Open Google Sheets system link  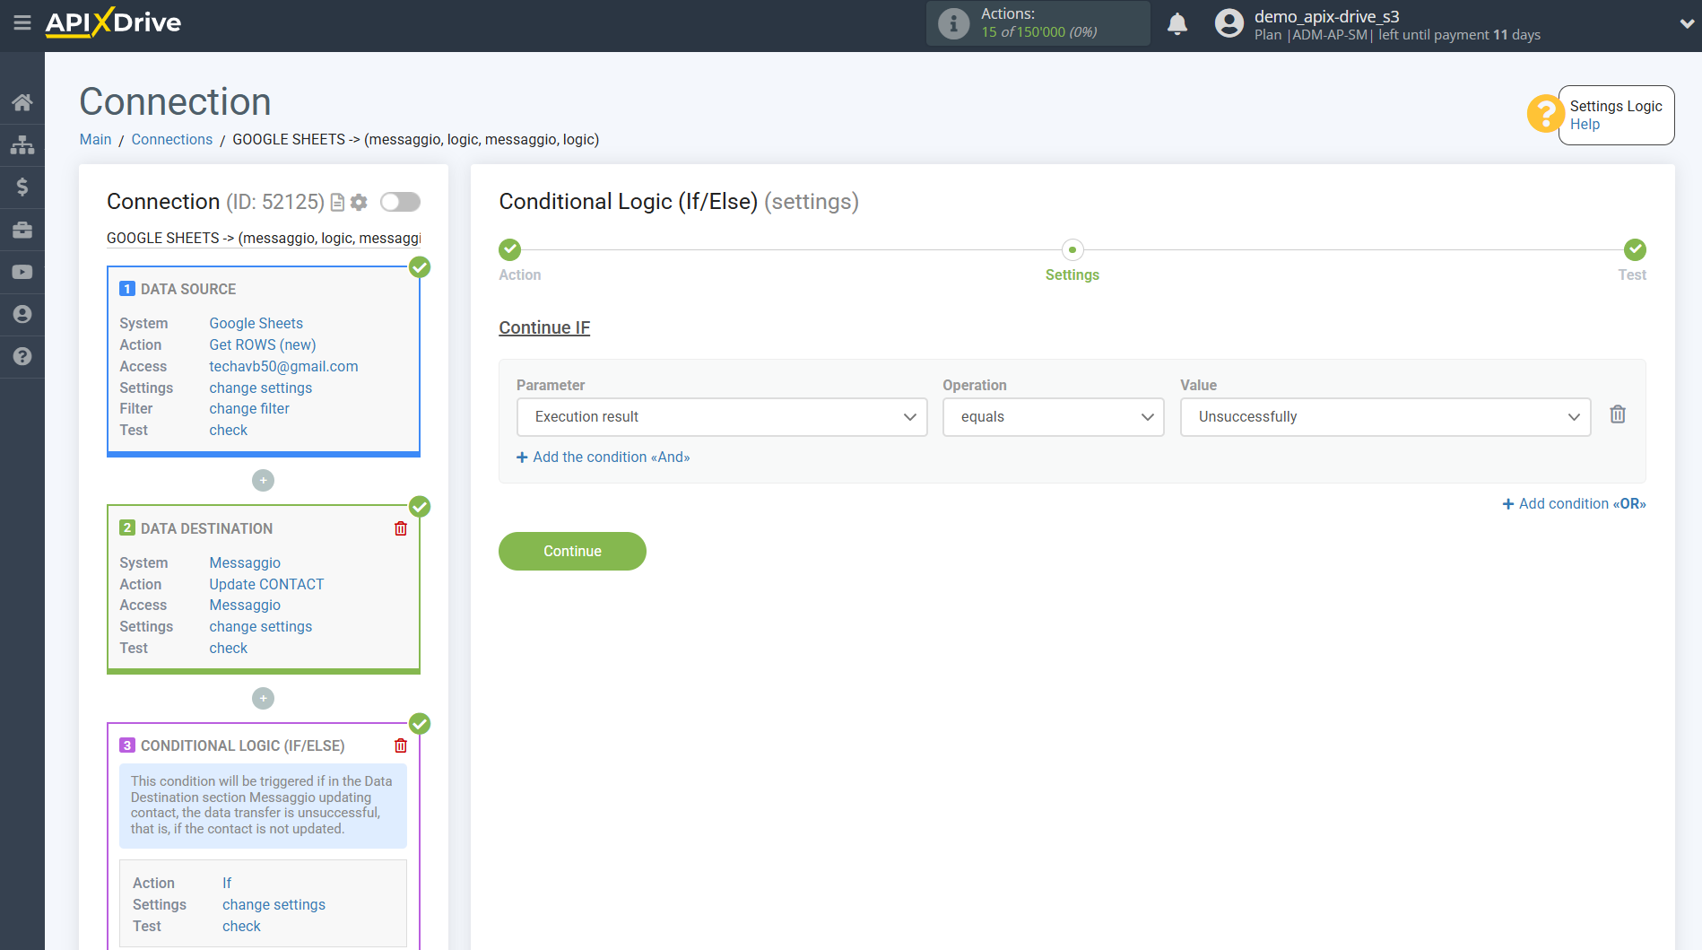coord(256,323)
